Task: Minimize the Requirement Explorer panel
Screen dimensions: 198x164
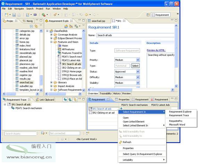Action: click(x=80, y=20)
